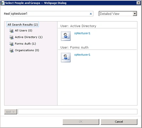This screenshot has width=142, height=128.
Task: Click the selected people field beside Add
Action: coord(78,112)
